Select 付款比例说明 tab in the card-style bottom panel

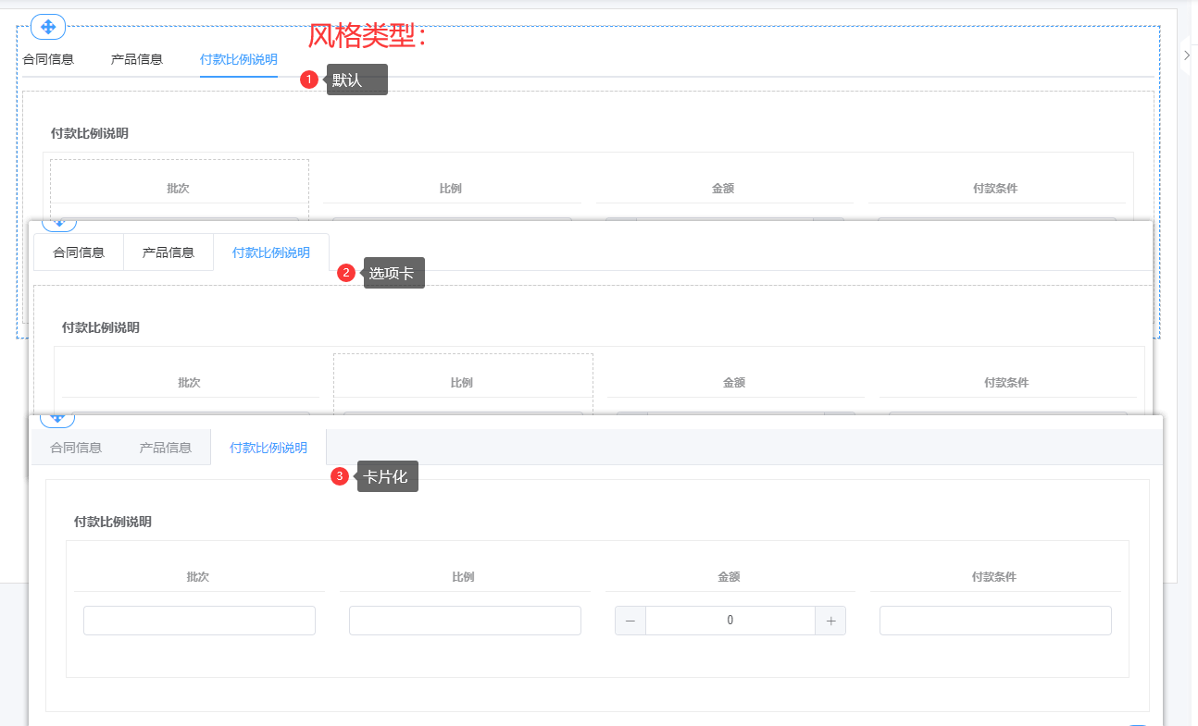click(268, 448)
